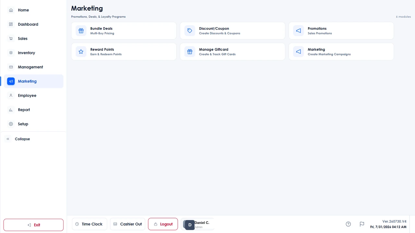Open the Sales section
415x233 pixels.
point(34,39)
